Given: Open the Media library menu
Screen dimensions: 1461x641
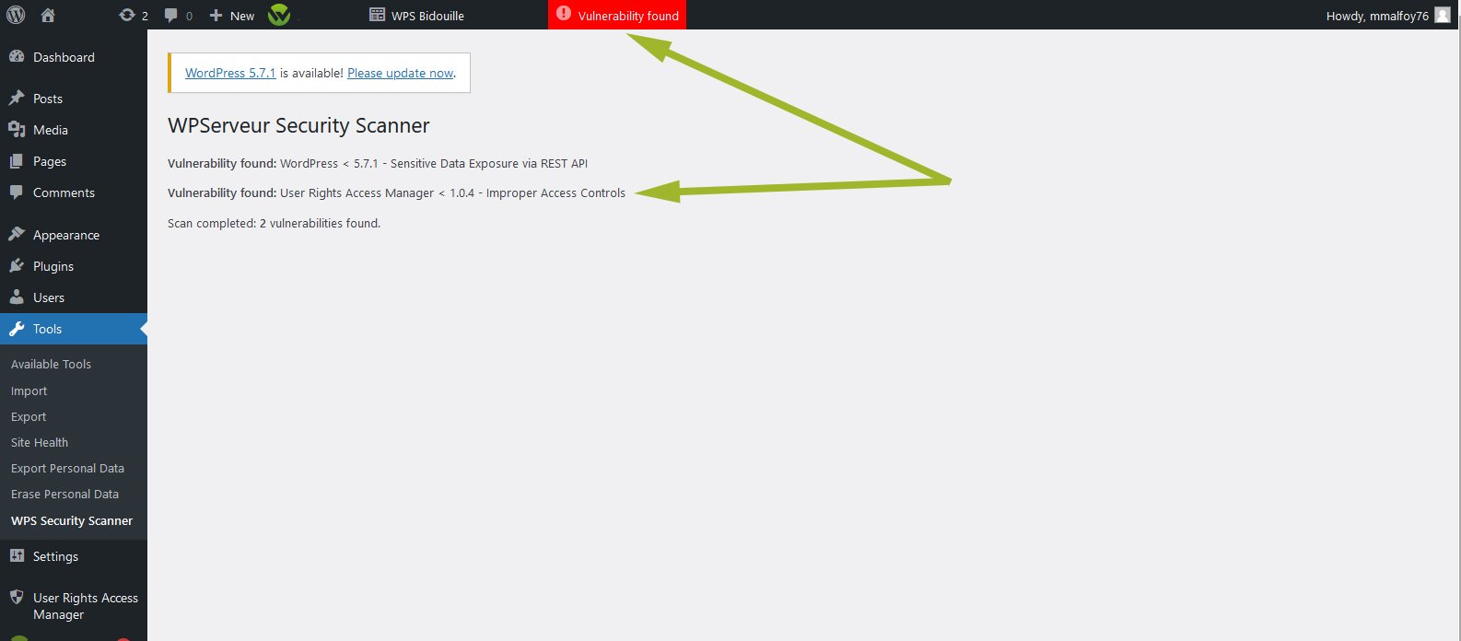Looking at the screenshot, I should tap(51, 130).
